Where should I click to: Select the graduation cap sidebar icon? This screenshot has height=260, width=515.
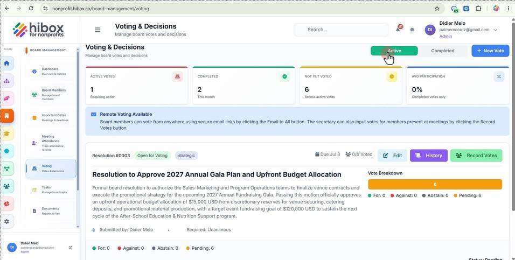point(7,133)
